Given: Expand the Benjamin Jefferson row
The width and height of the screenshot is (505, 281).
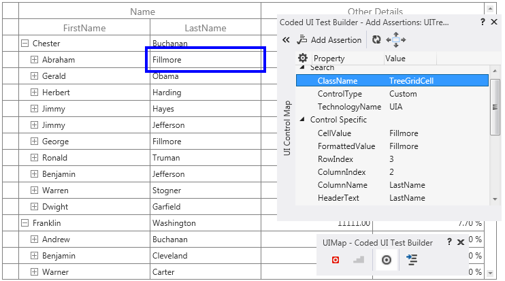Looking at the screenshot, I should [x=34, y=173].
